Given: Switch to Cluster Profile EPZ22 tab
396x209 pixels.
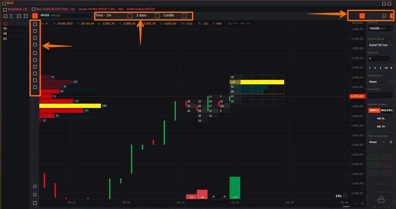Looking at the screenshot, I should (x=100, y=9).
